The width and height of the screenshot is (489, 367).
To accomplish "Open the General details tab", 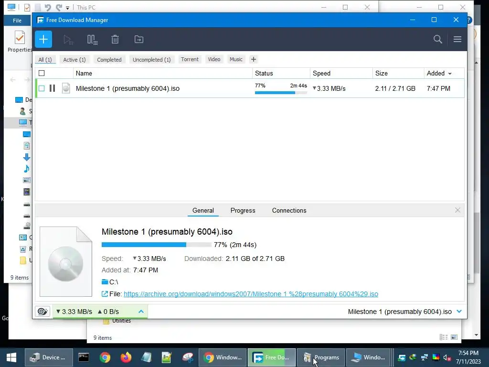I will pos(203,211).
